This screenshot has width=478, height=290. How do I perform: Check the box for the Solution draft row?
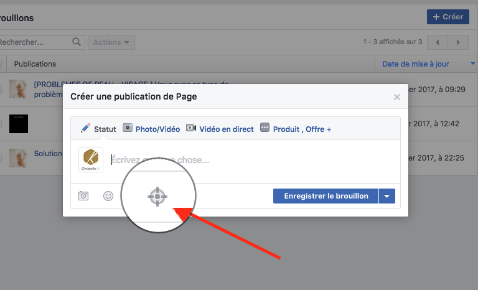(x=1, y=158)
